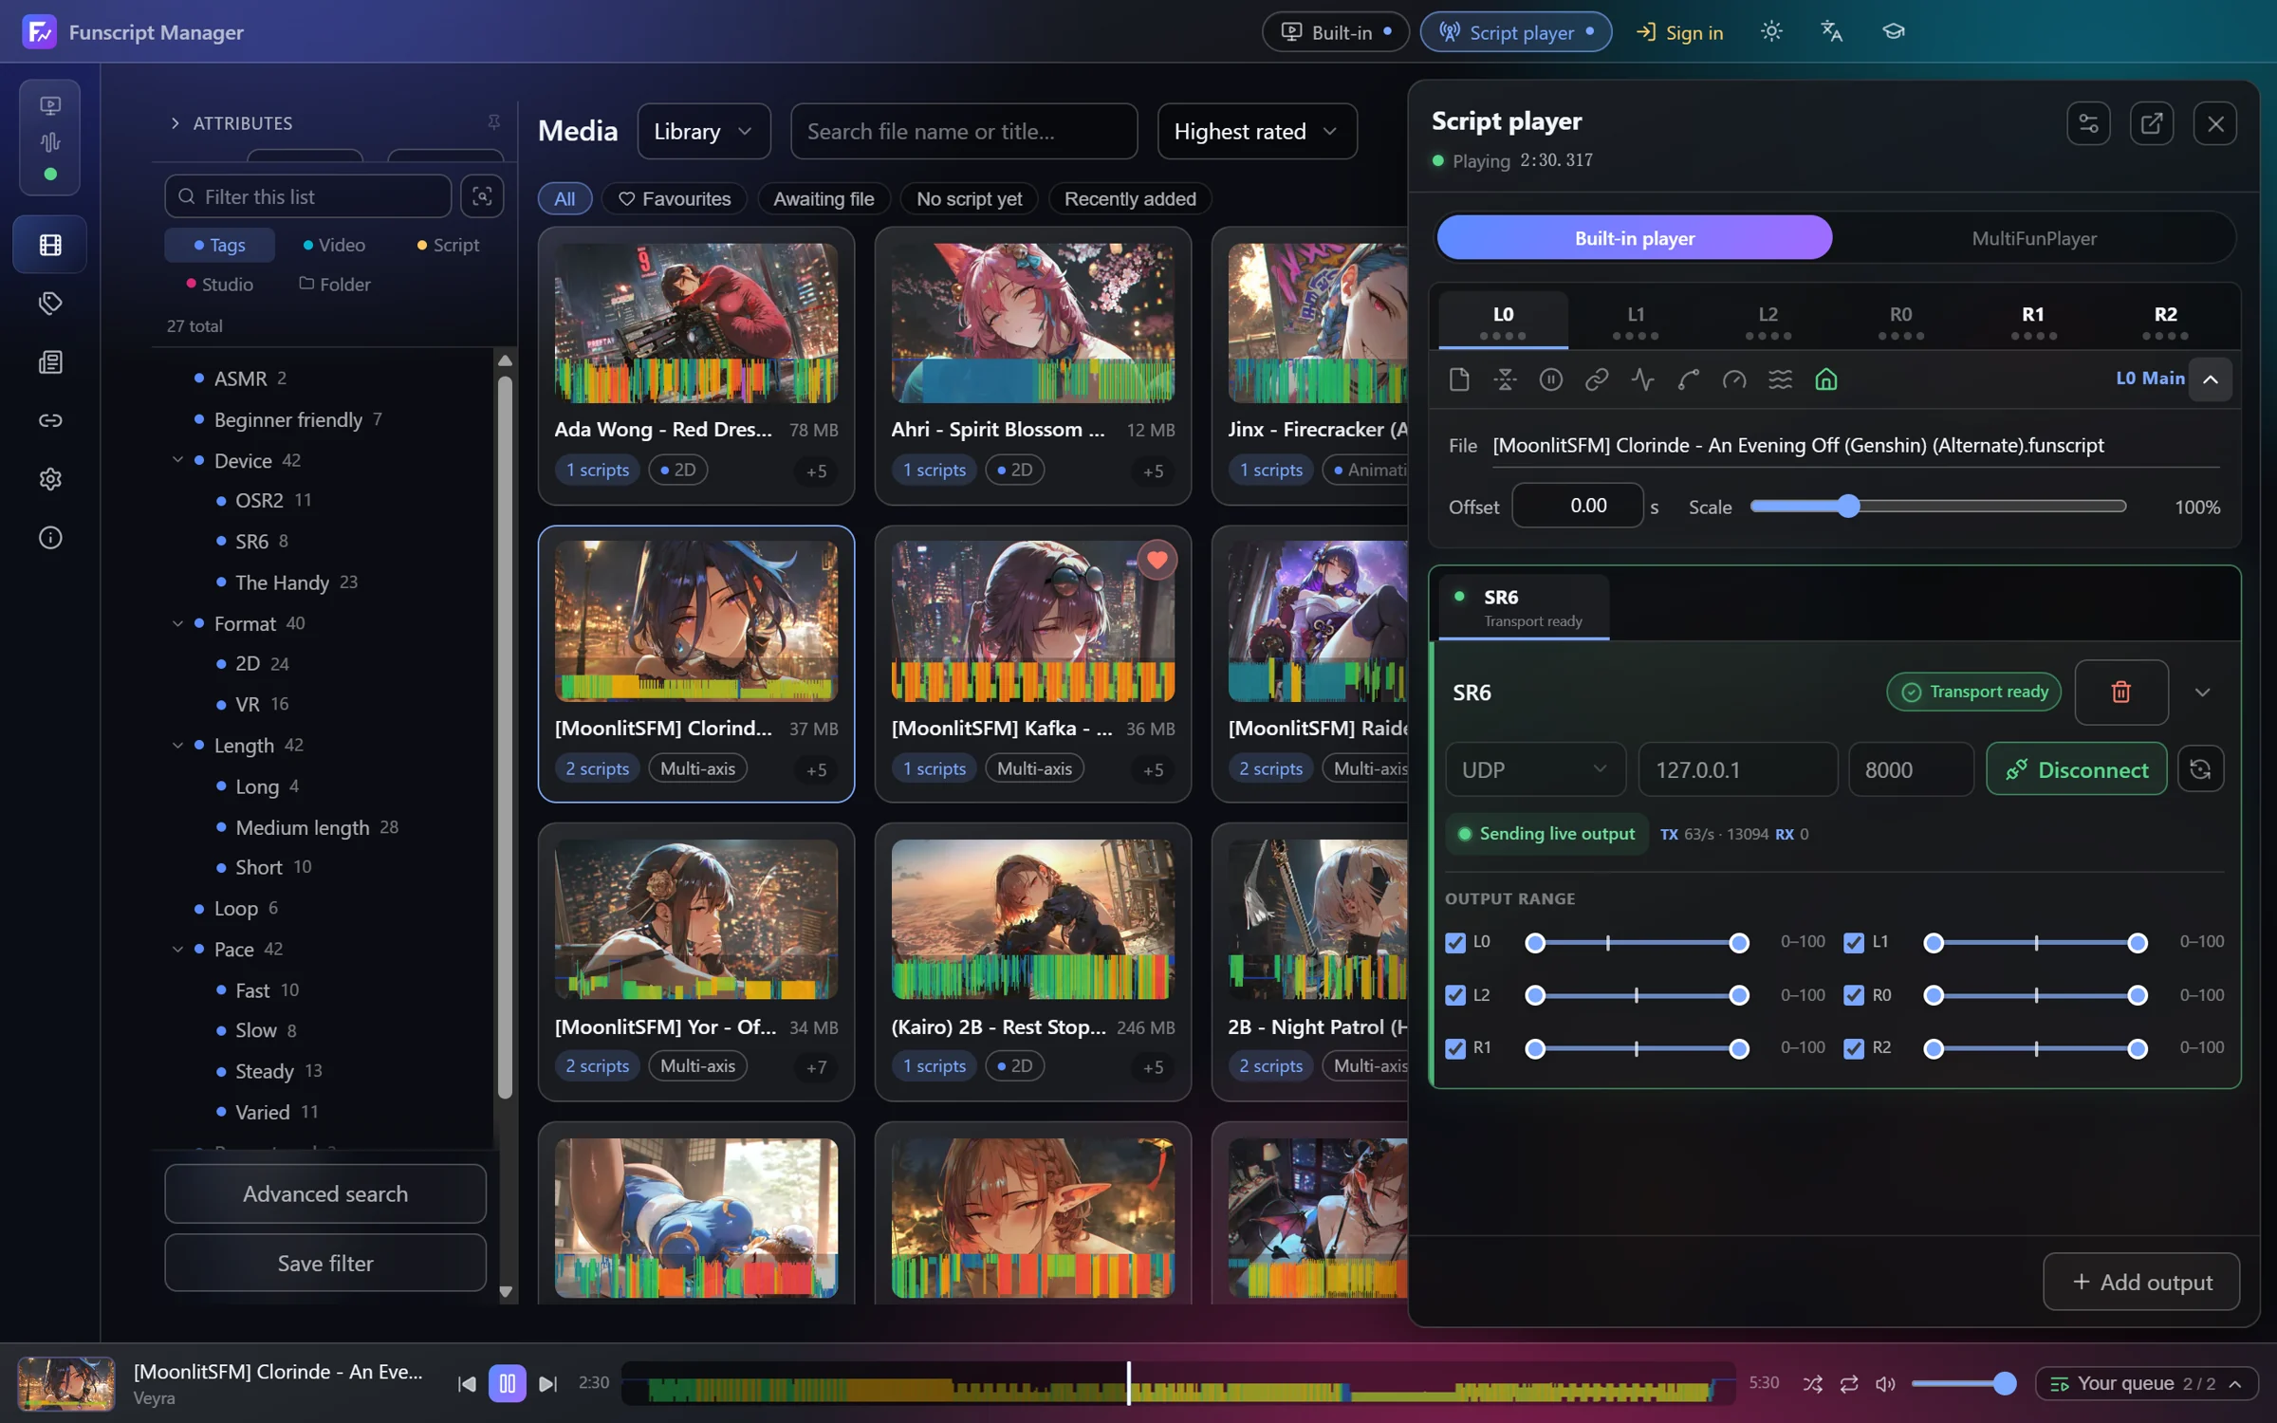The width and height of the screenshot is (2277, 1423).
Task: Collapse the Pace tag group
Action: (x=177, y=949)
